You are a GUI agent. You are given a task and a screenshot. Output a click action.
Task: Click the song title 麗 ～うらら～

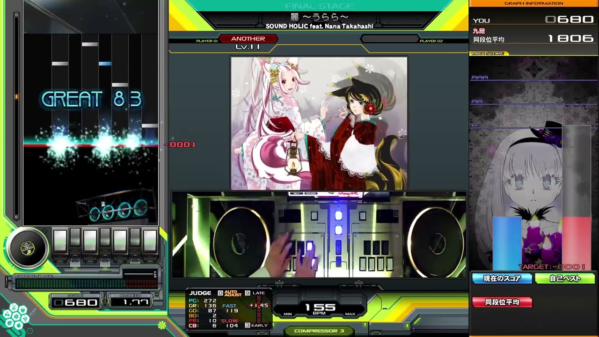[320, 17]
